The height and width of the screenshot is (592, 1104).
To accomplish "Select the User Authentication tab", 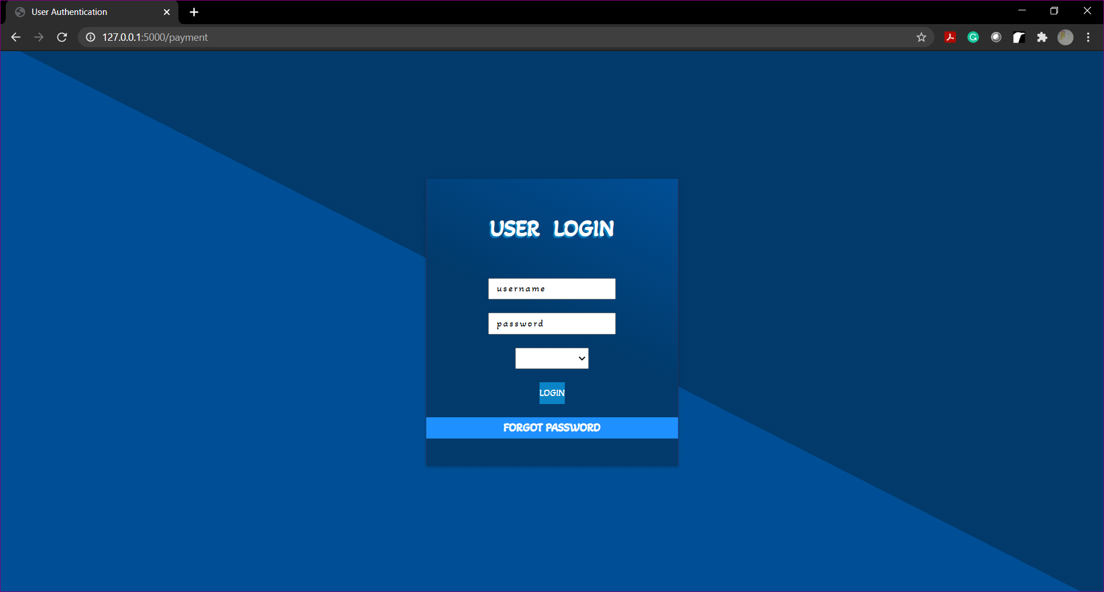I will (x=92, y=12).
